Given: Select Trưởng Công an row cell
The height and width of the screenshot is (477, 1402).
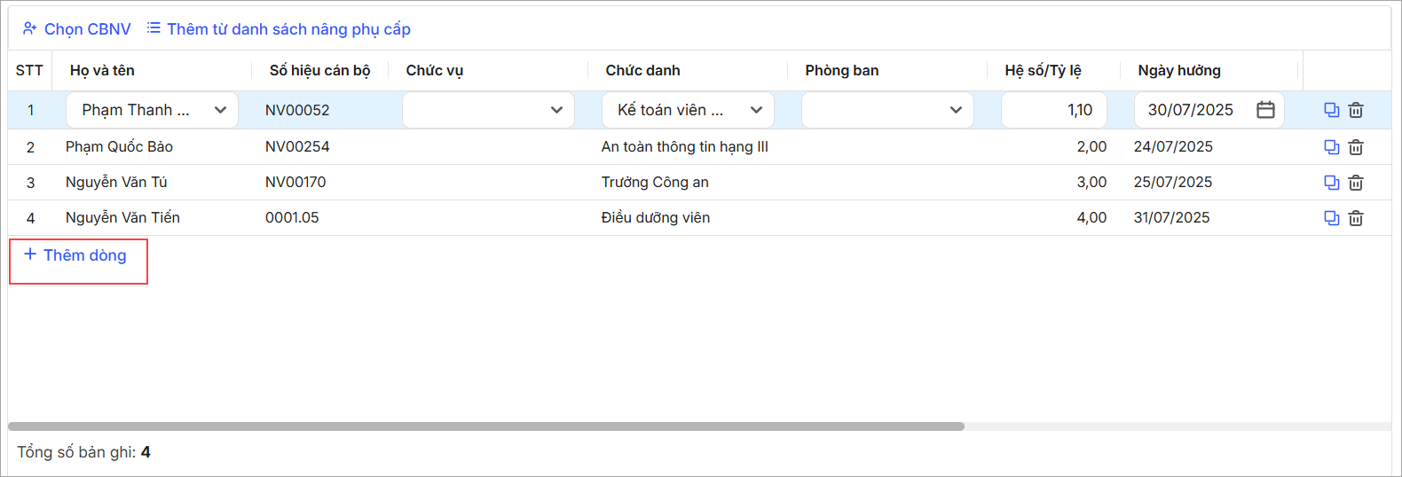Looking at the screenshot, I should [x=655, y=182].
